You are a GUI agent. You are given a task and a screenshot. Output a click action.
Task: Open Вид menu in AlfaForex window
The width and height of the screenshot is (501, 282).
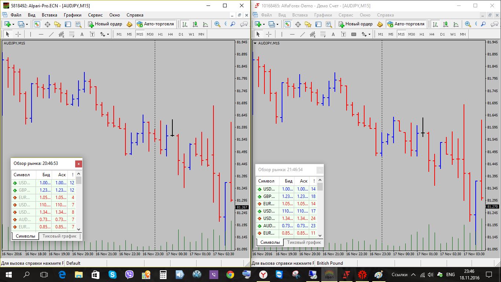282,15
